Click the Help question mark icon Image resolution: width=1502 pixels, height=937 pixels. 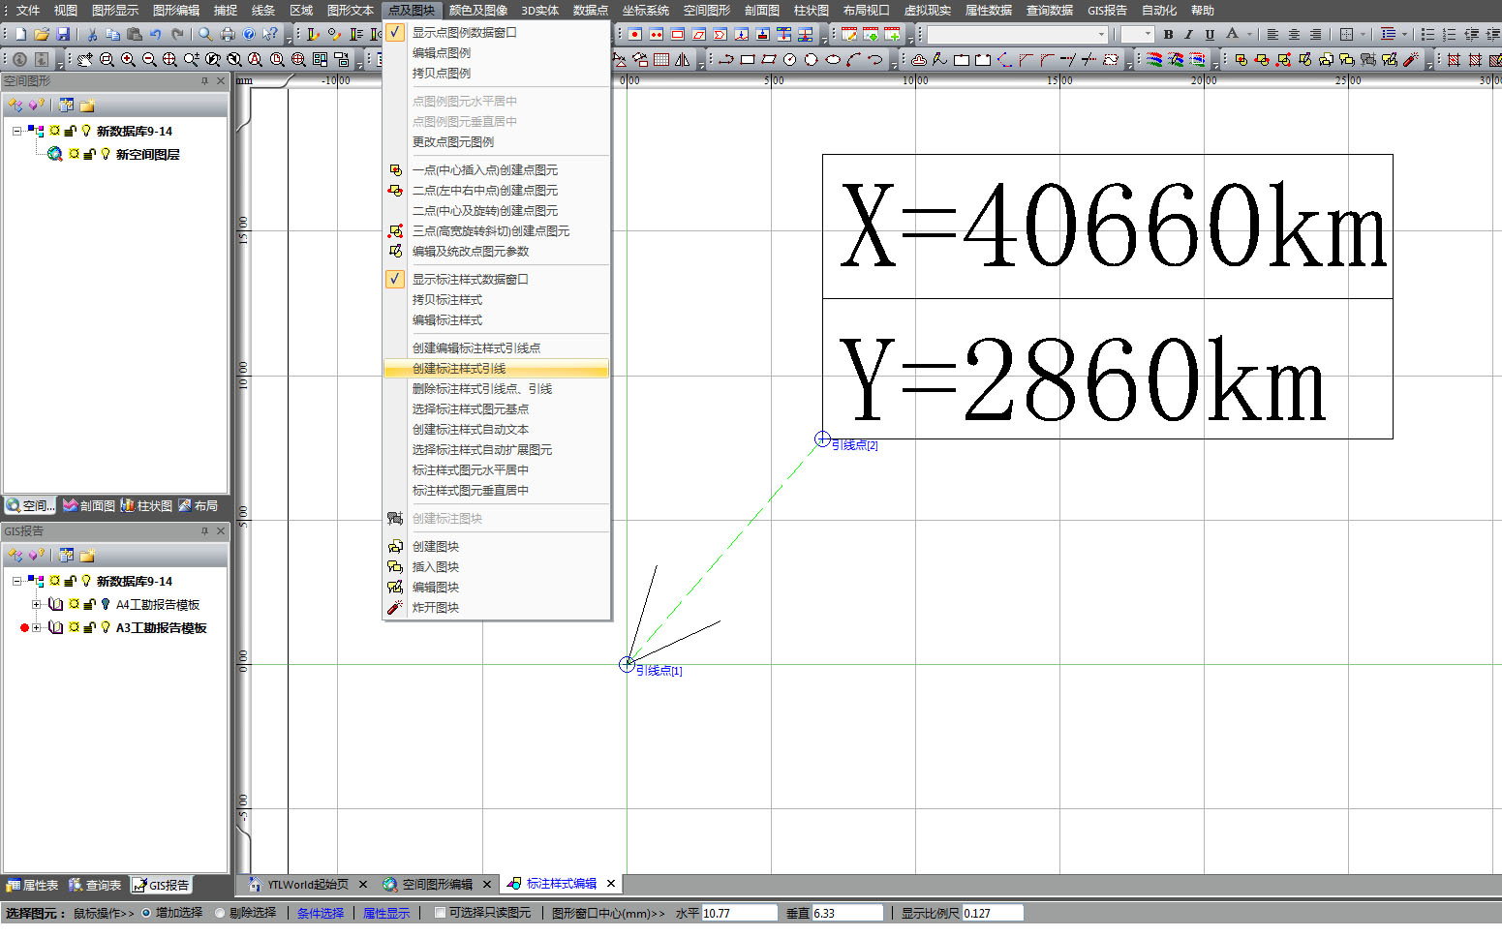coord(249,34)
